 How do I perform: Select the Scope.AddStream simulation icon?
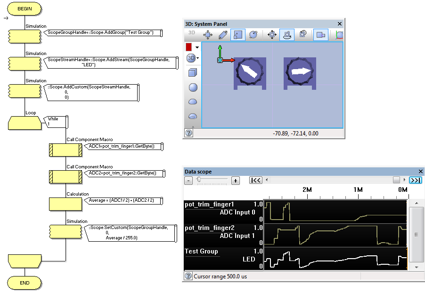25,63
